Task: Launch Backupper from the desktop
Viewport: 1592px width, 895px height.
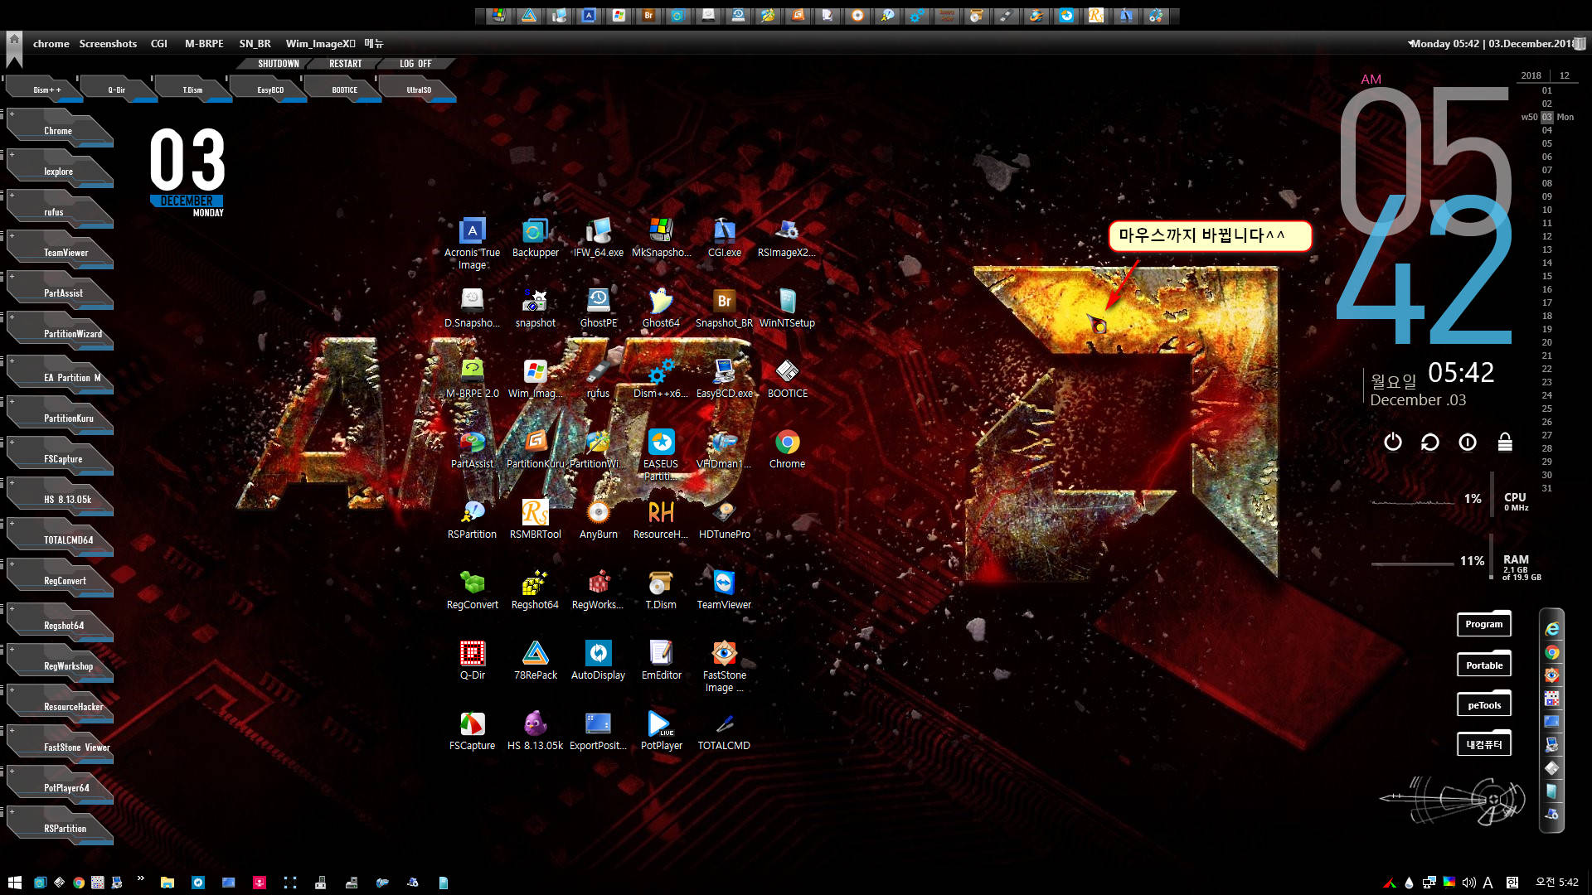Action: [x=535, y=238]
